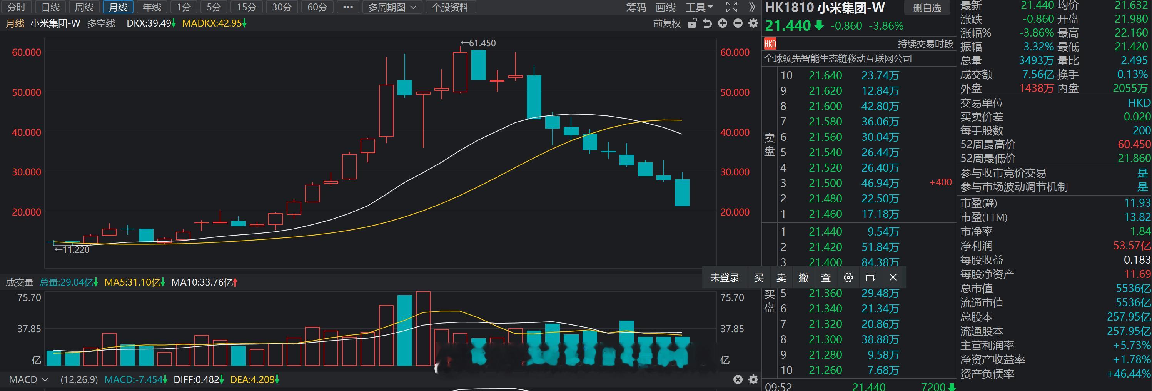Click the tallest hollow red volume bar
The width and height of the screenshot is (1152, 391).
point(423,329)
